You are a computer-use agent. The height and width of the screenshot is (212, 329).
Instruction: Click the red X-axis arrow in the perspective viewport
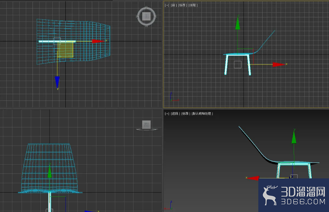coord(253,178)
